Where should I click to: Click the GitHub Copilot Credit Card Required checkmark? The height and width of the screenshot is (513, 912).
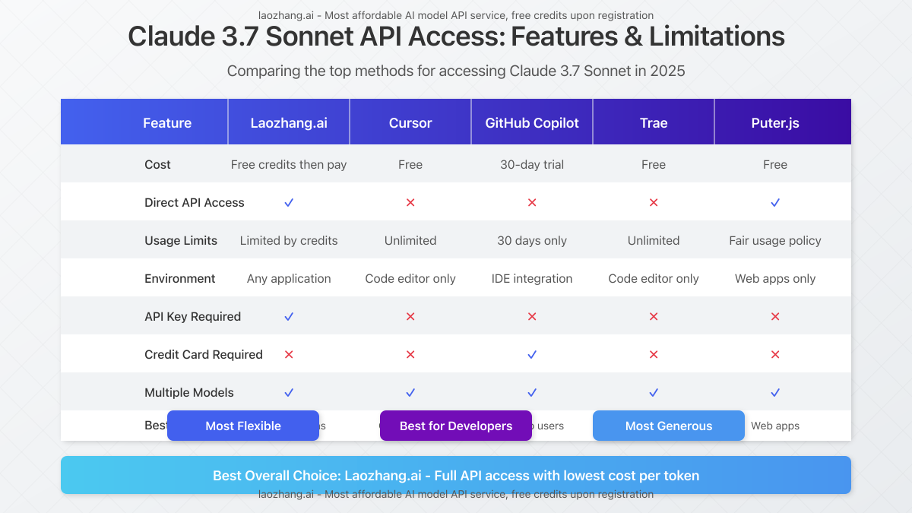(532, 355)
